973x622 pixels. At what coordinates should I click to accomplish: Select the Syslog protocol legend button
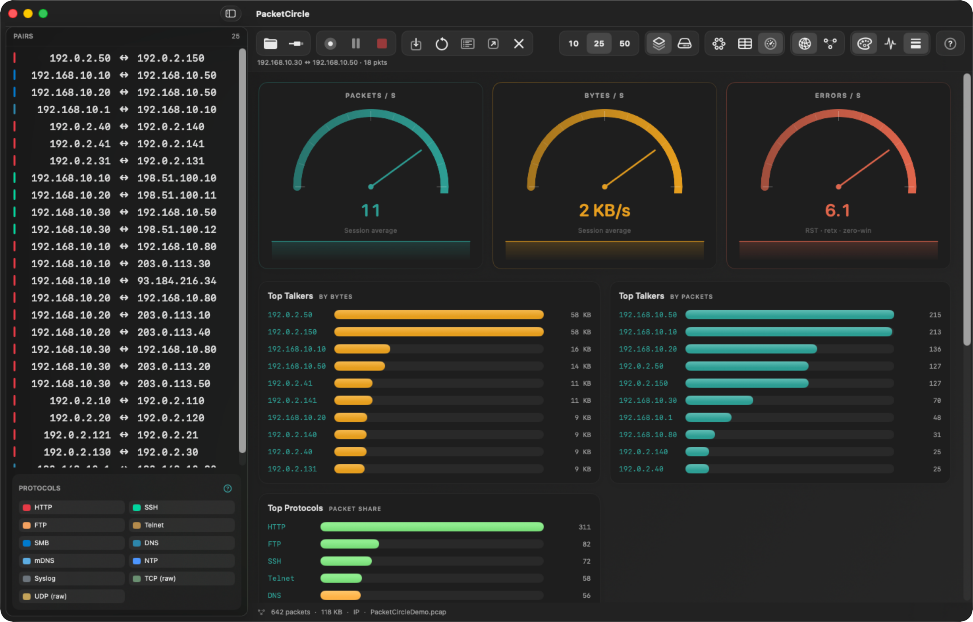pyautogui.click(x=71, y=578)
